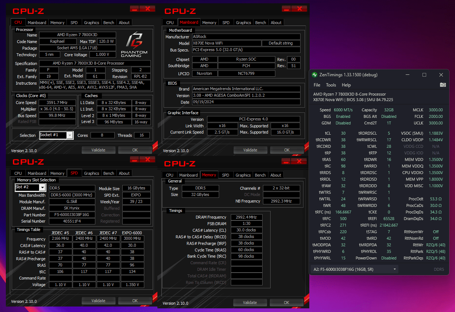Switch to CPU tab in the Memory window
The height and width of the screenshot is (312, 455).
169,175
